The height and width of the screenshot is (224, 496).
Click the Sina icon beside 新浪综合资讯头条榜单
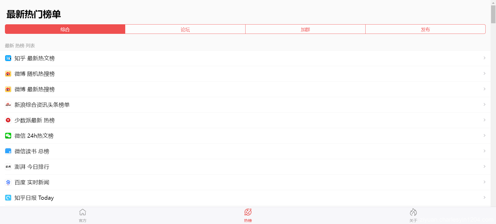pyautogui.click(x=8, y=105)
